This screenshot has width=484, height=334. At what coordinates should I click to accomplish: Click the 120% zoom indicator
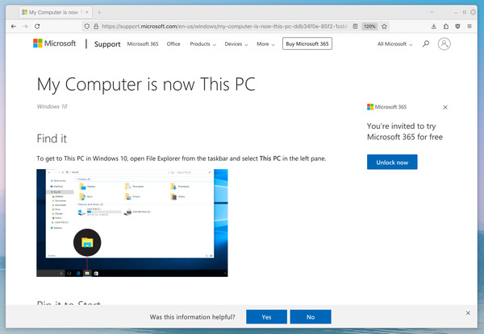click(369, 27)
